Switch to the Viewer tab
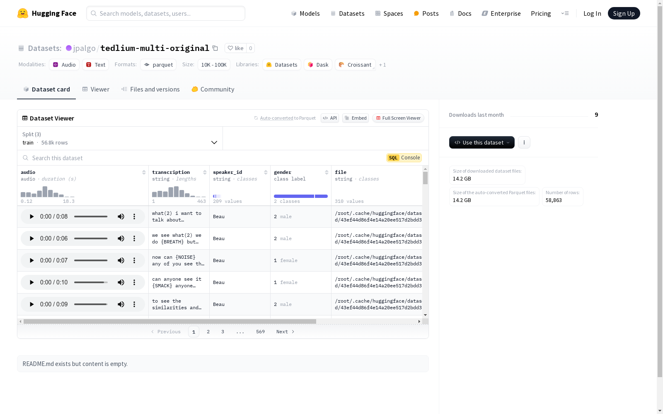The width and height of the screenshot is (663, 414). (x=96, y=89)
